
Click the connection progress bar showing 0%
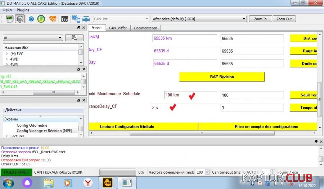point(118,172)
